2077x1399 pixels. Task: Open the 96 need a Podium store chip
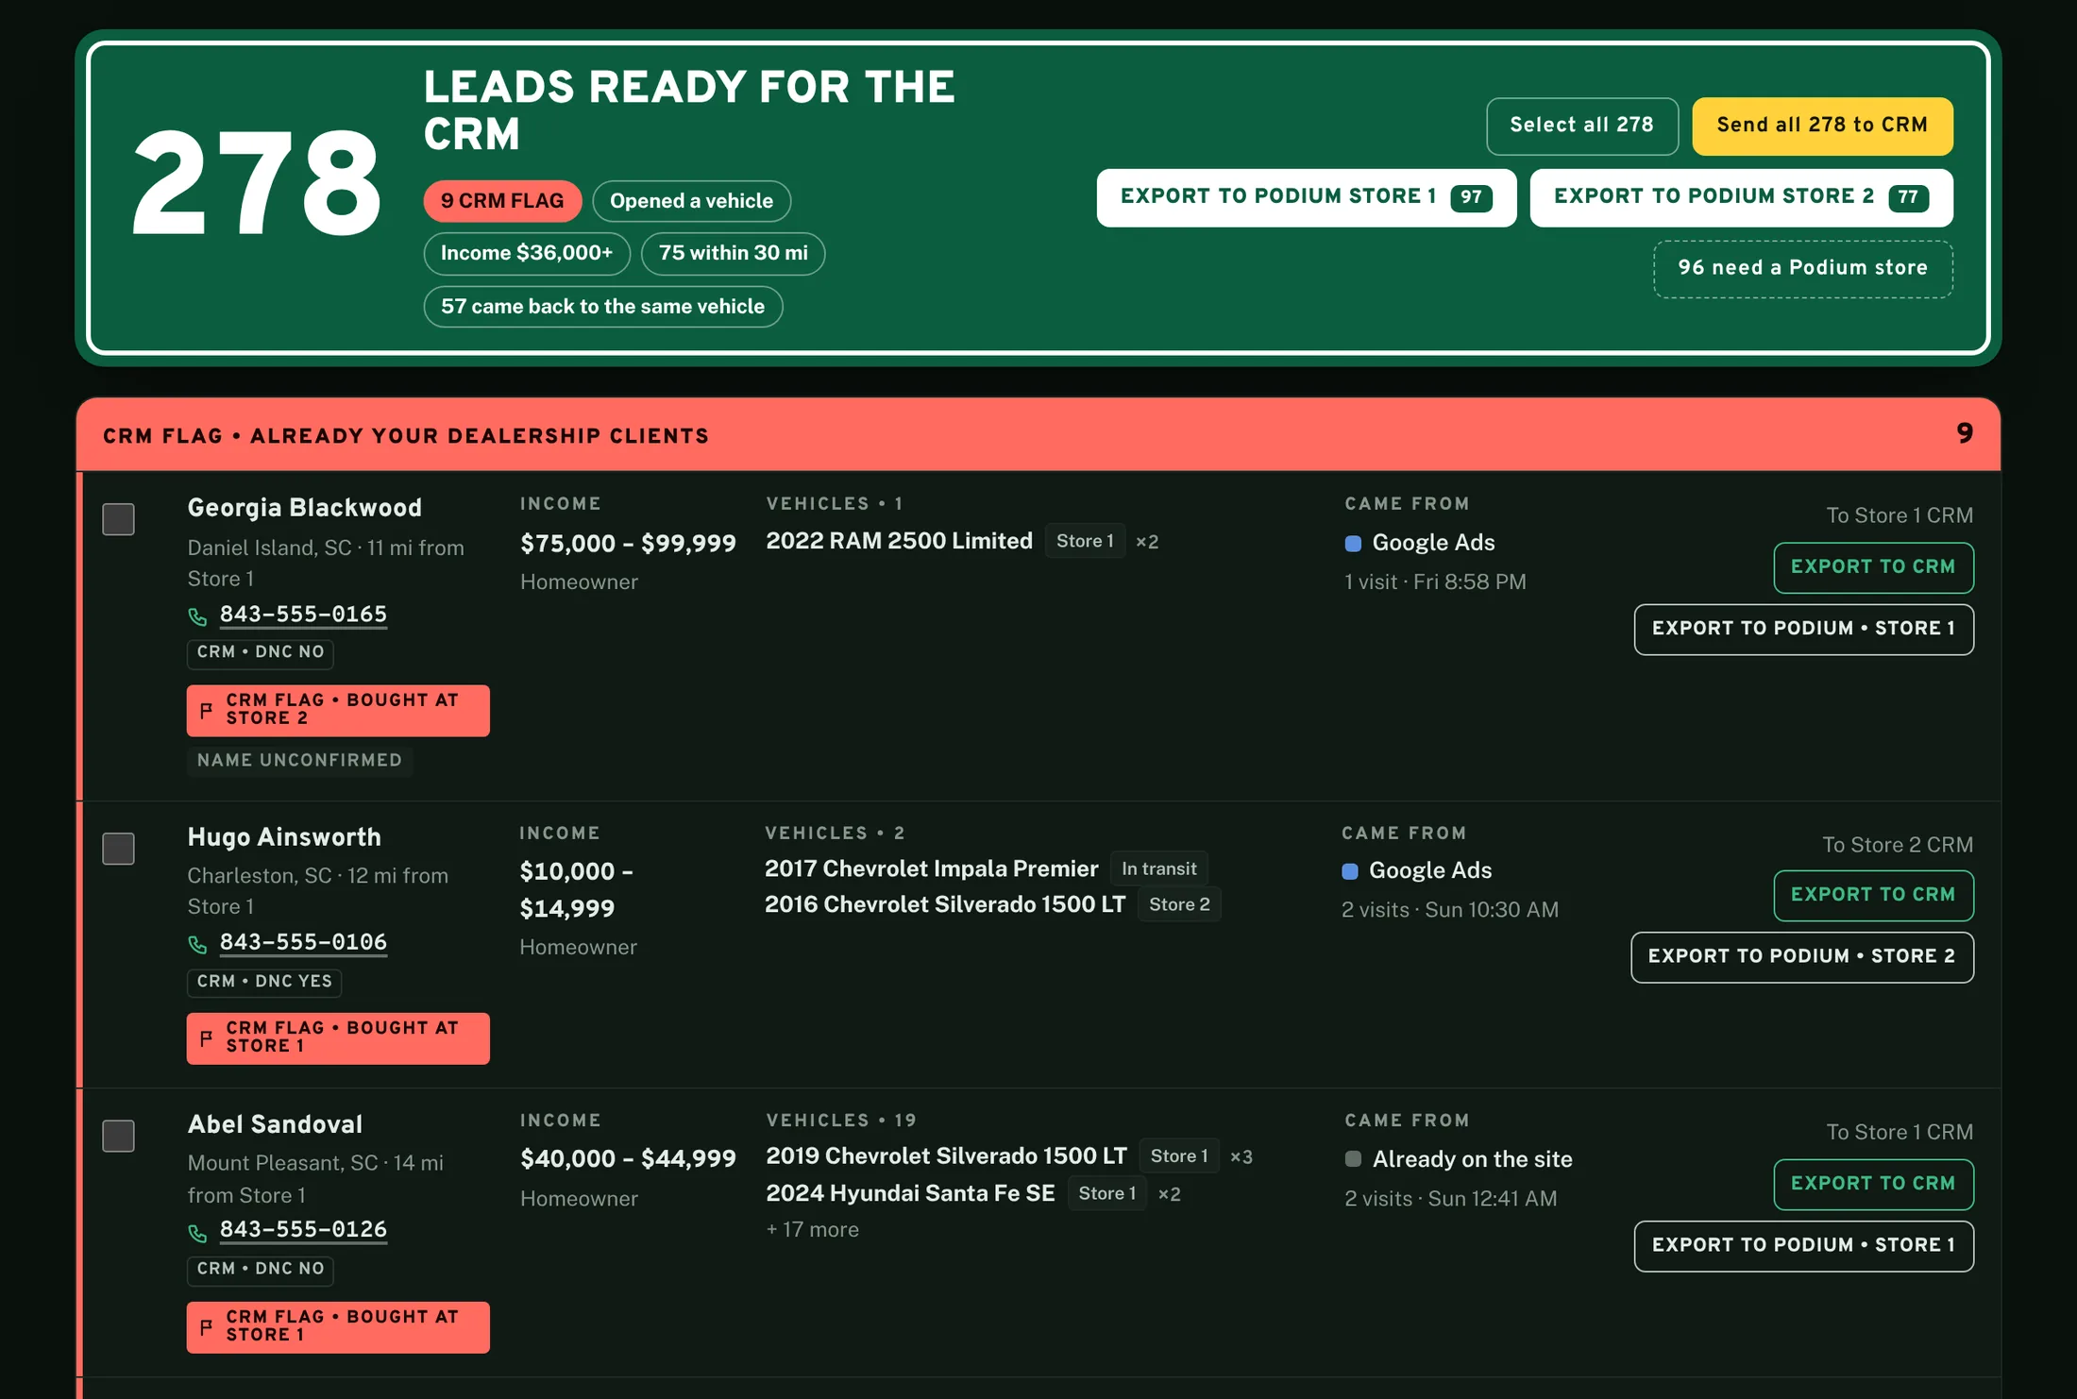1802,268
